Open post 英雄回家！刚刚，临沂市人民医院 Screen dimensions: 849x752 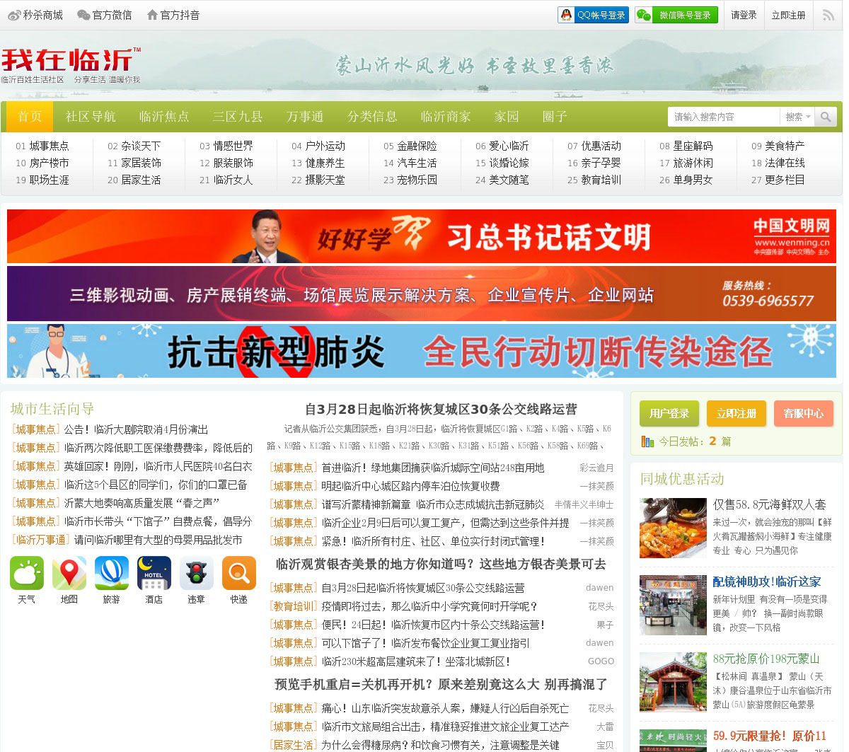click(x=158, y=466)
